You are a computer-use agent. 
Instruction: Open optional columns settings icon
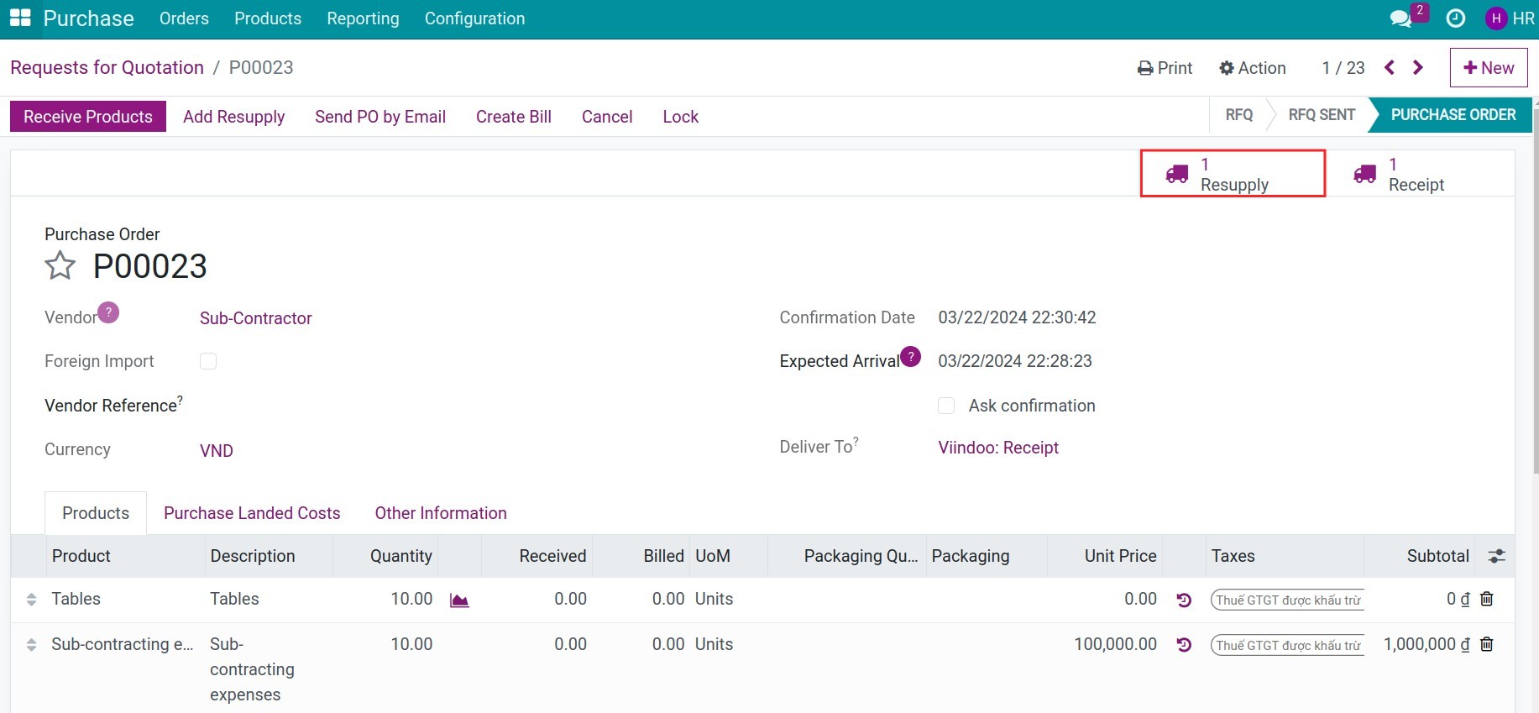tap(1496, 556)
